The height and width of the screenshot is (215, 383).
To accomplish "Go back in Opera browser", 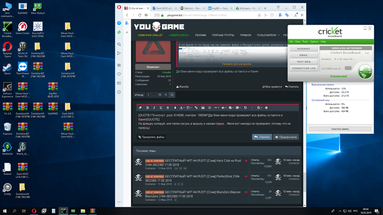I will pyautogui.click(x=127, y=15).
